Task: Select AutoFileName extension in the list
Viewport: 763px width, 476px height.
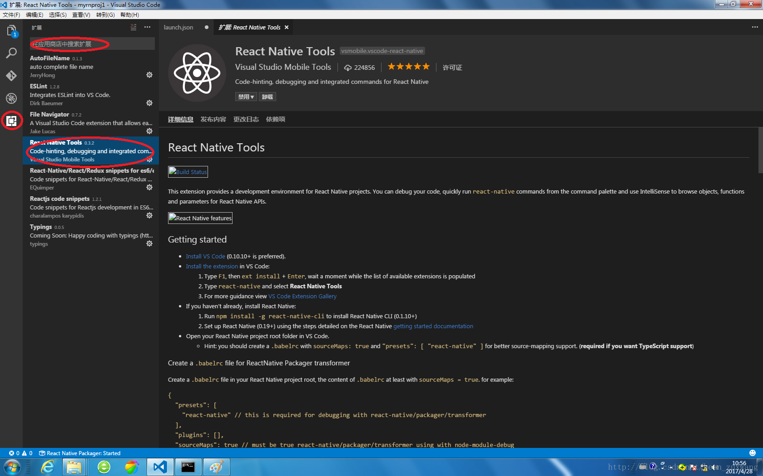Action: pos(91,66)
